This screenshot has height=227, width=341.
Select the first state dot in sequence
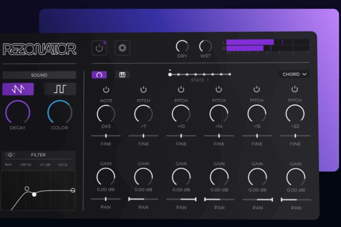pyautogui.click(x=170, y=75)
